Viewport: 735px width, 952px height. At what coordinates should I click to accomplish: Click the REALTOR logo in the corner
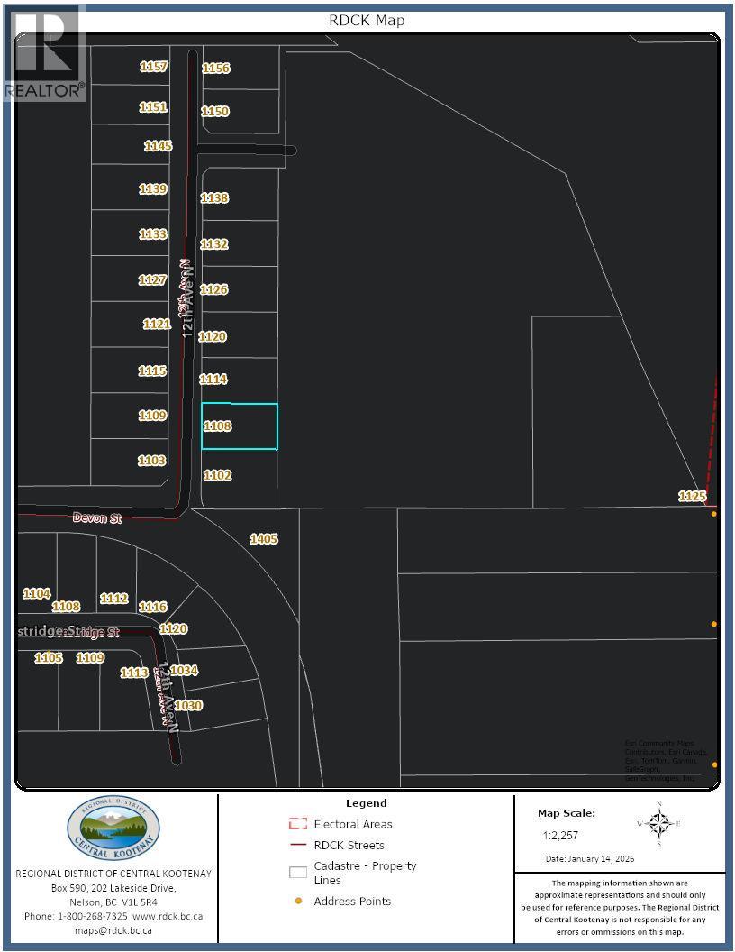44,52
